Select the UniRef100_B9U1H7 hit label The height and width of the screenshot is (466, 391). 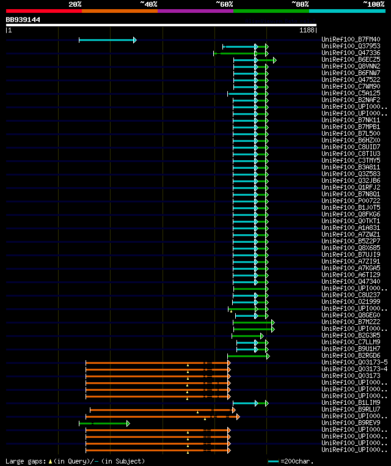[351, 349]
